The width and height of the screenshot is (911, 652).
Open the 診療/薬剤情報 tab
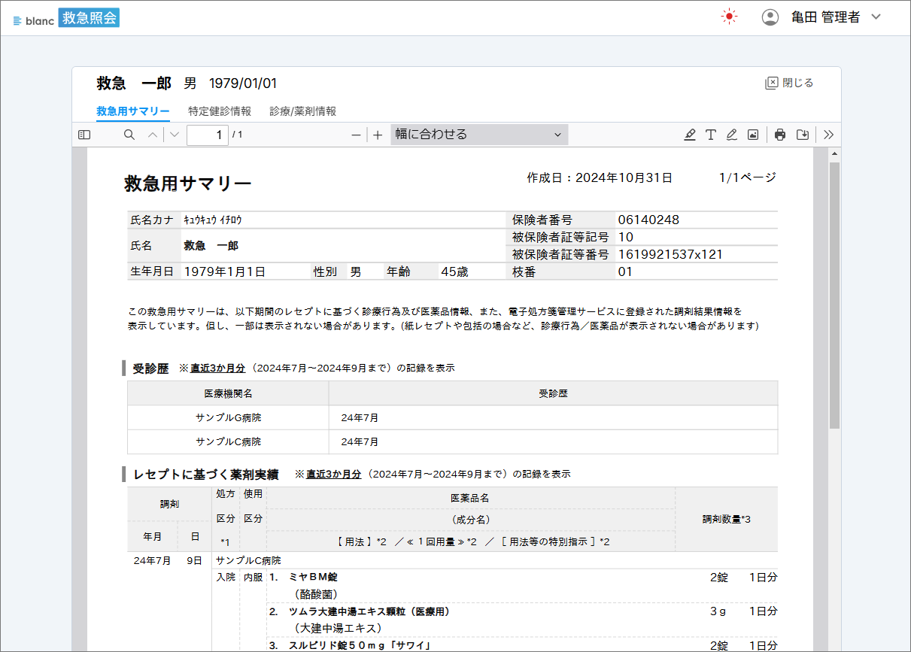(x=304, y=110)
